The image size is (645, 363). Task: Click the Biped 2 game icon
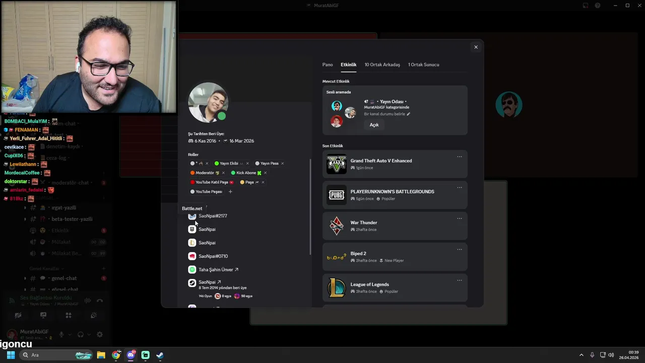click(337, 257)
